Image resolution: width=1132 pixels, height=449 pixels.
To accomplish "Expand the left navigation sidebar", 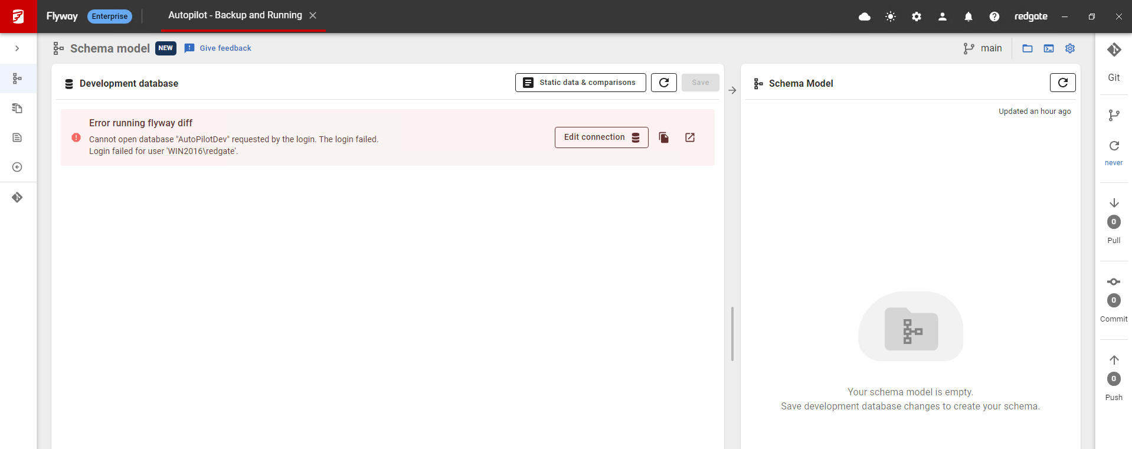I will point(17,48).
